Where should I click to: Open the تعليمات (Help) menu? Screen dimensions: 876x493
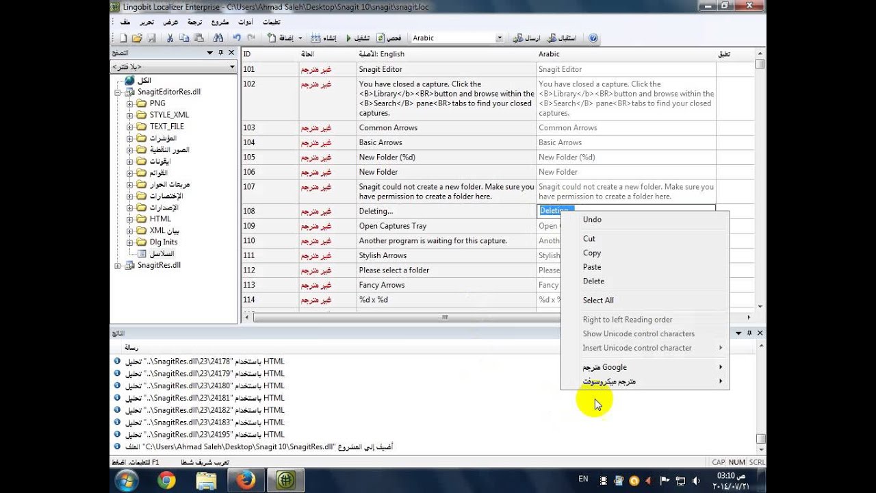(x=272, y=22)
